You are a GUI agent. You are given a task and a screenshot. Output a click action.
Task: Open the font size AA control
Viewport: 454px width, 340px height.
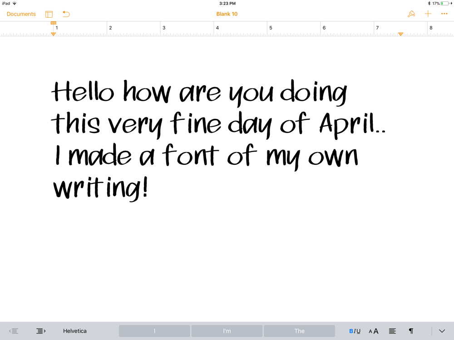[x=373, y=331]
